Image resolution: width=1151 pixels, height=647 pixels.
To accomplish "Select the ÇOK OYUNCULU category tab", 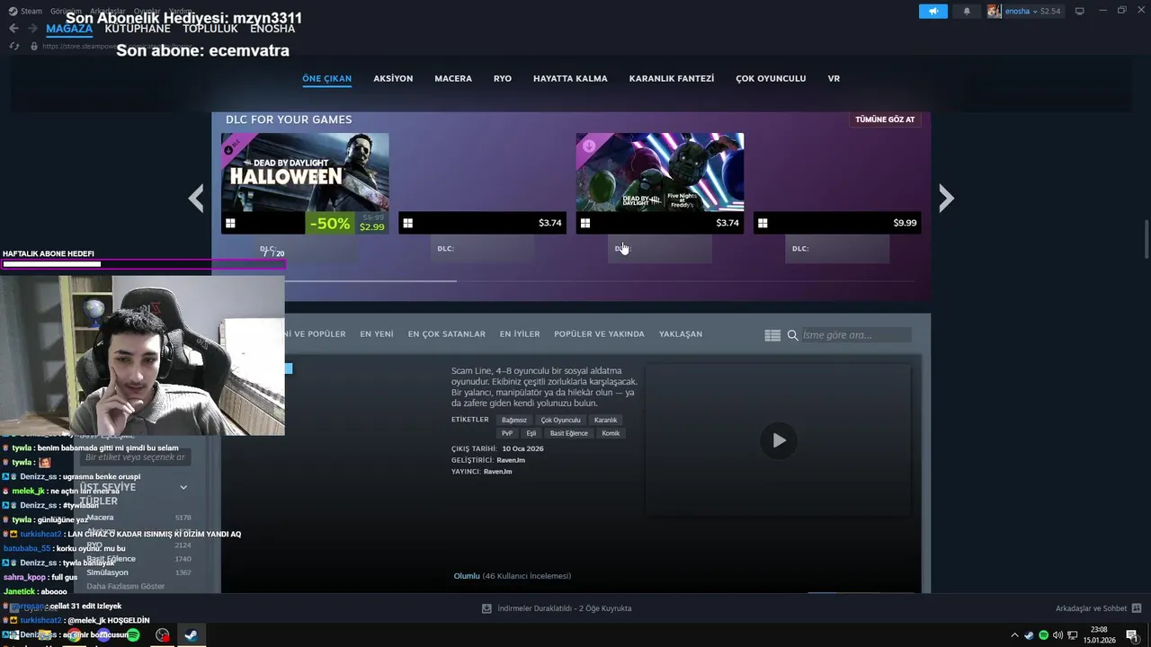I will point(771,78).
